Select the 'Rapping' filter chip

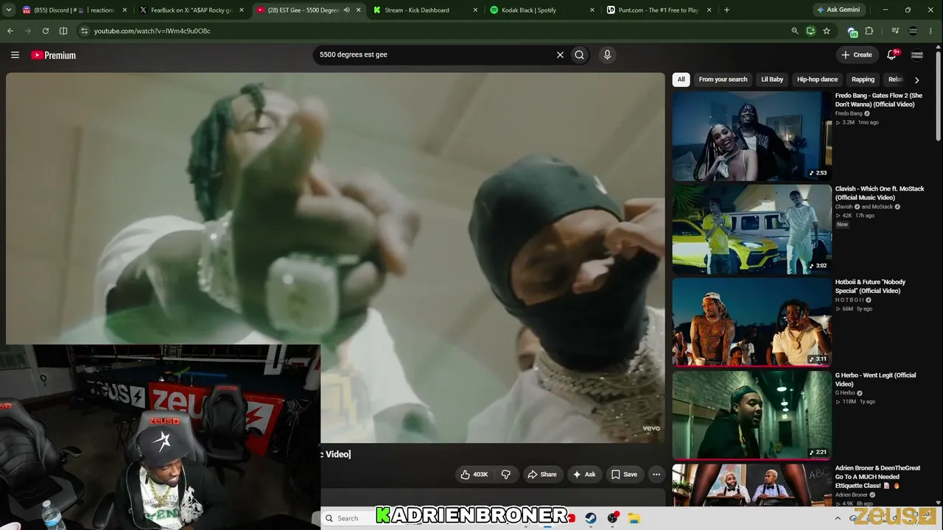coord(863,79)
